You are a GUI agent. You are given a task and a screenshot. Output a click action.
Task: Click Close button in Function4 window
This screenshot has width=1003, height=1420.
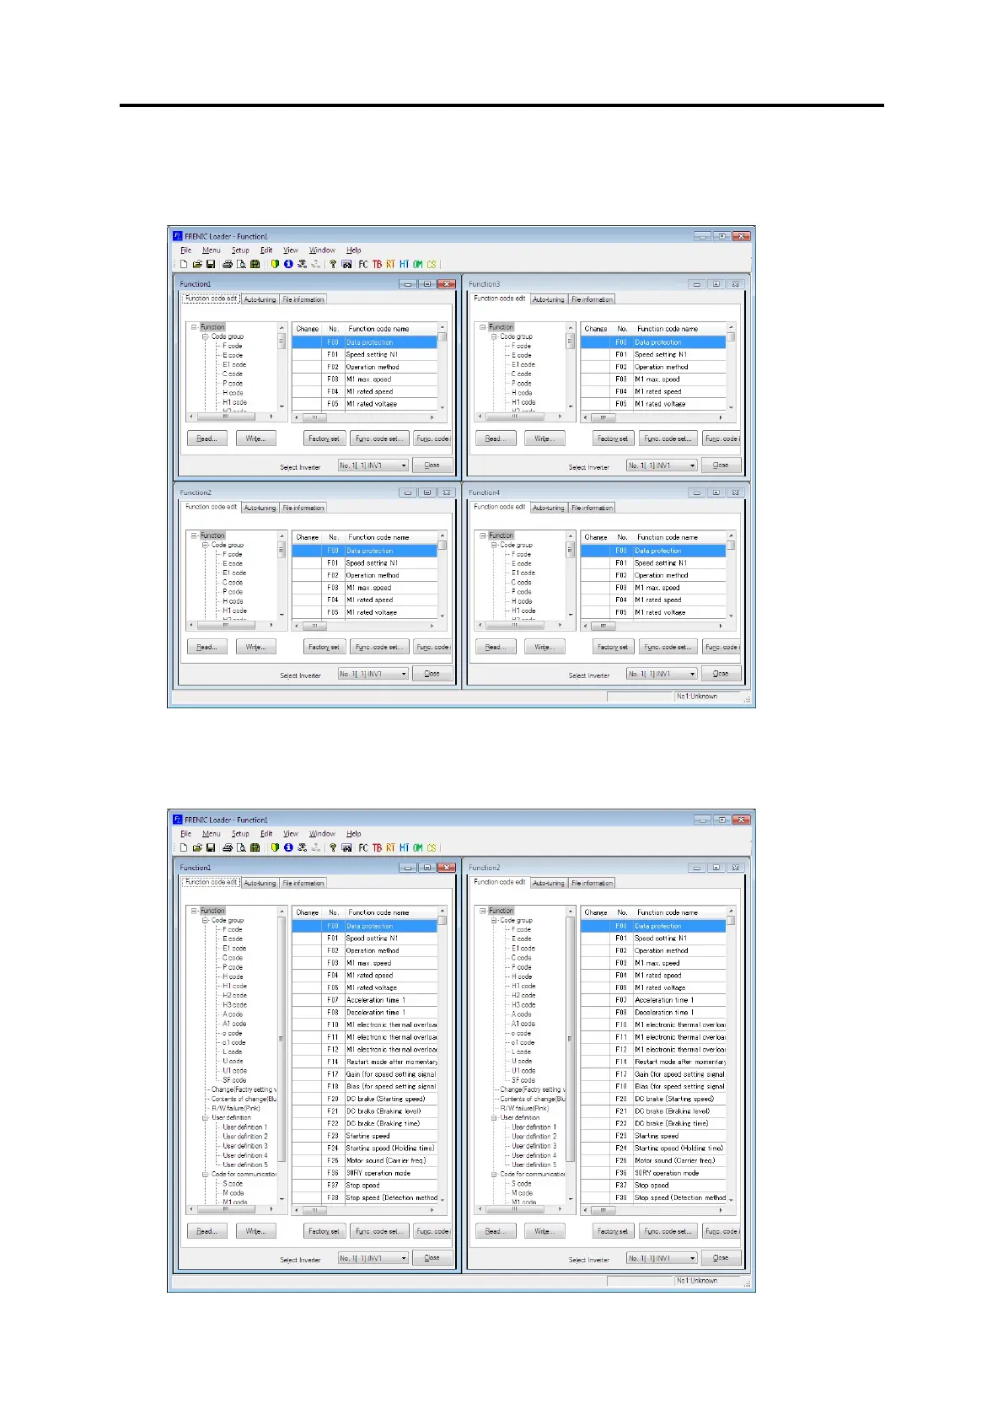click(721, 674)
